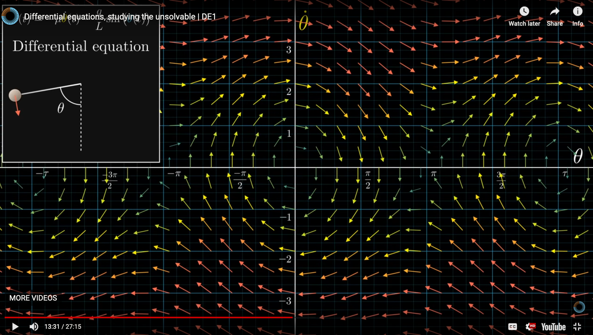This screenshot has height=335, width=593.
Task: Mute the video with the speaker icon
Action: [x=34, y=327]
